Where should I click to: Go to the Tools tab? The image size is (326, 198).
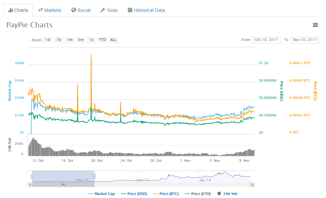click(x=109, y=10)
